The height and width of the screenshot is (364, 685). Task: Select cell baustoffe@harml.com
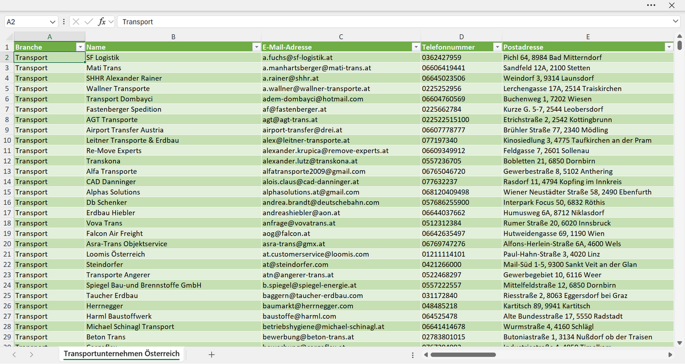click(x=341, y=316)
